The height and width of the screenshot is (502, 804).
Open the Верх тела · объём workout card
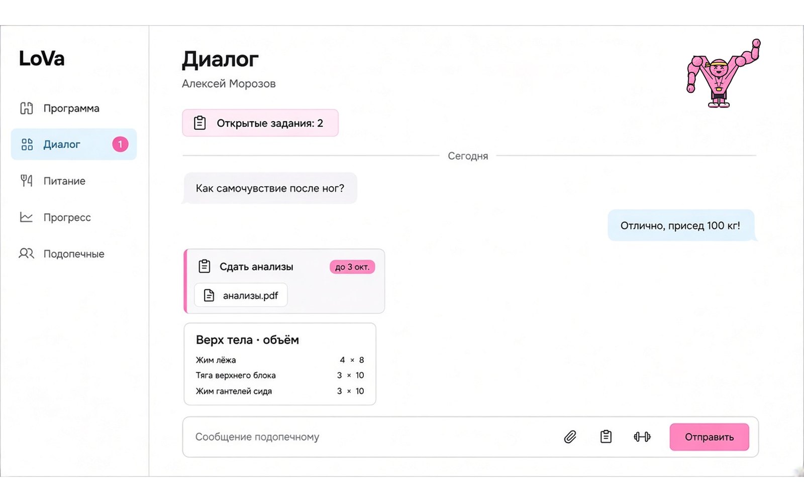[280, 364]
